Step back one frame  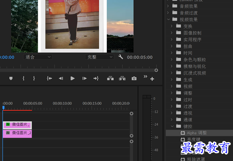tap(61, 78)
